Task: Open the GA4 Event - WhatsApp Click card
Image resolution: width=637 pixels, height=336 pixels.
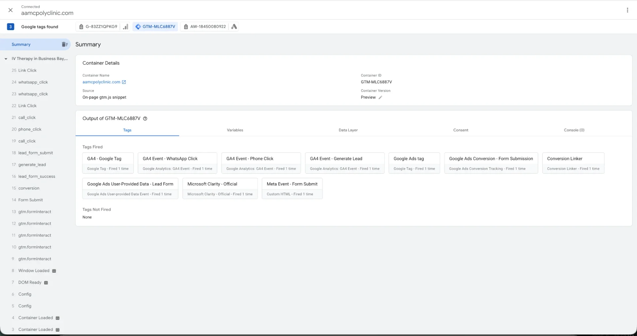Action: pos(177,163)
